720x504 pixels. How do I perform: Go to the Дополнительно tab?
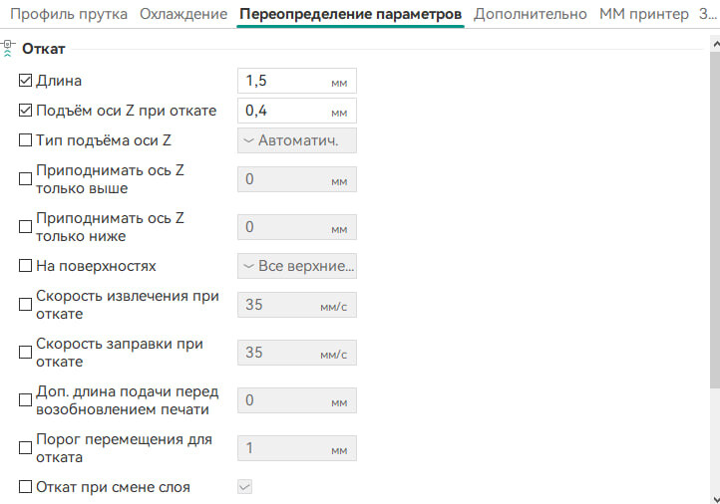(531, 14)
